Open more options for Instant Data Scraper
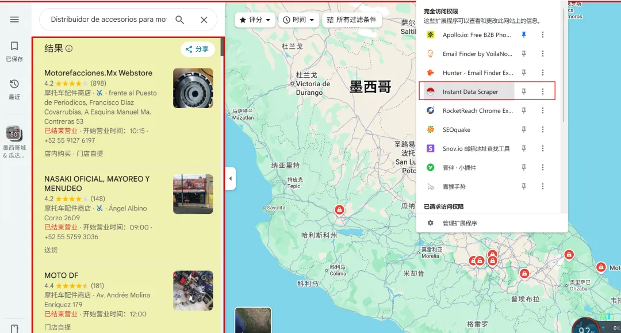621x333 pixels. 543,91
